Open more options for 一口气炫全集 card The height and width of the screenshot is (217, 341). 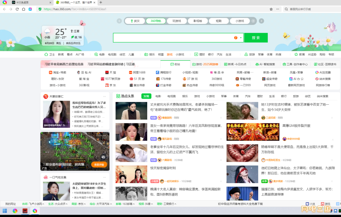tap(105, 177)
